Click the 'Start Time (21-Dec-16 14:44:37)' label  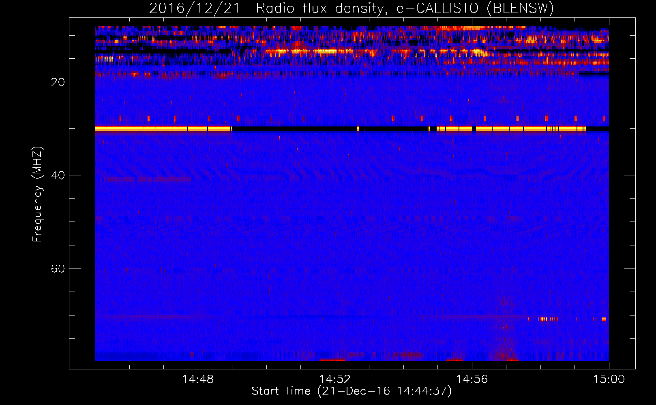click(x=352, y=391)
